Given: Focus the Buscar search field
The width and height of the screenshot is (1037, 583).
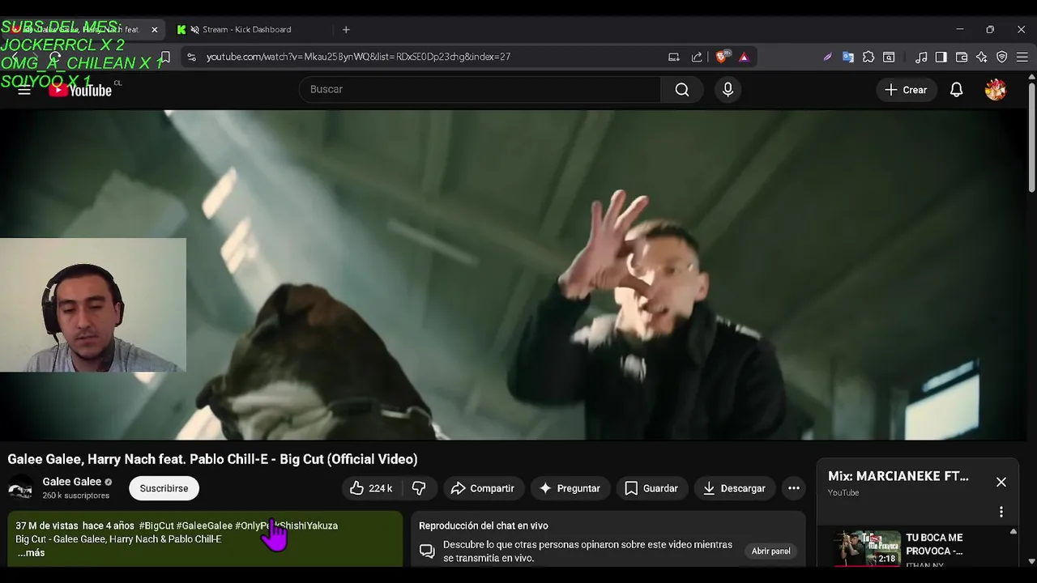Looking at the screenshot, I should (480, 89).
